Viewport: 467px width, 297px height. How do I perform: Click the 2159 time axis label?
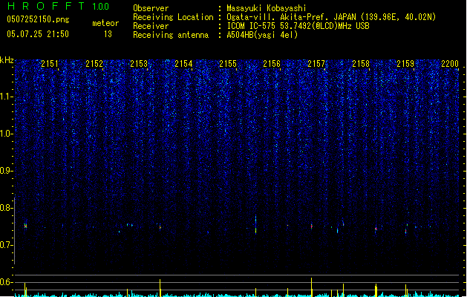[405, 63]
